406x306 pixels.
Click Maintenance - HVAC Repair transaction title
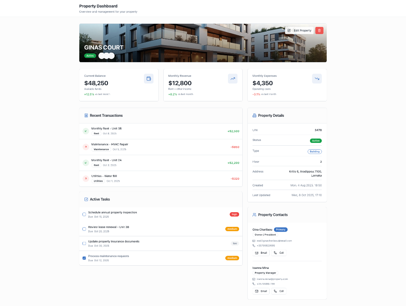(110, 144)
